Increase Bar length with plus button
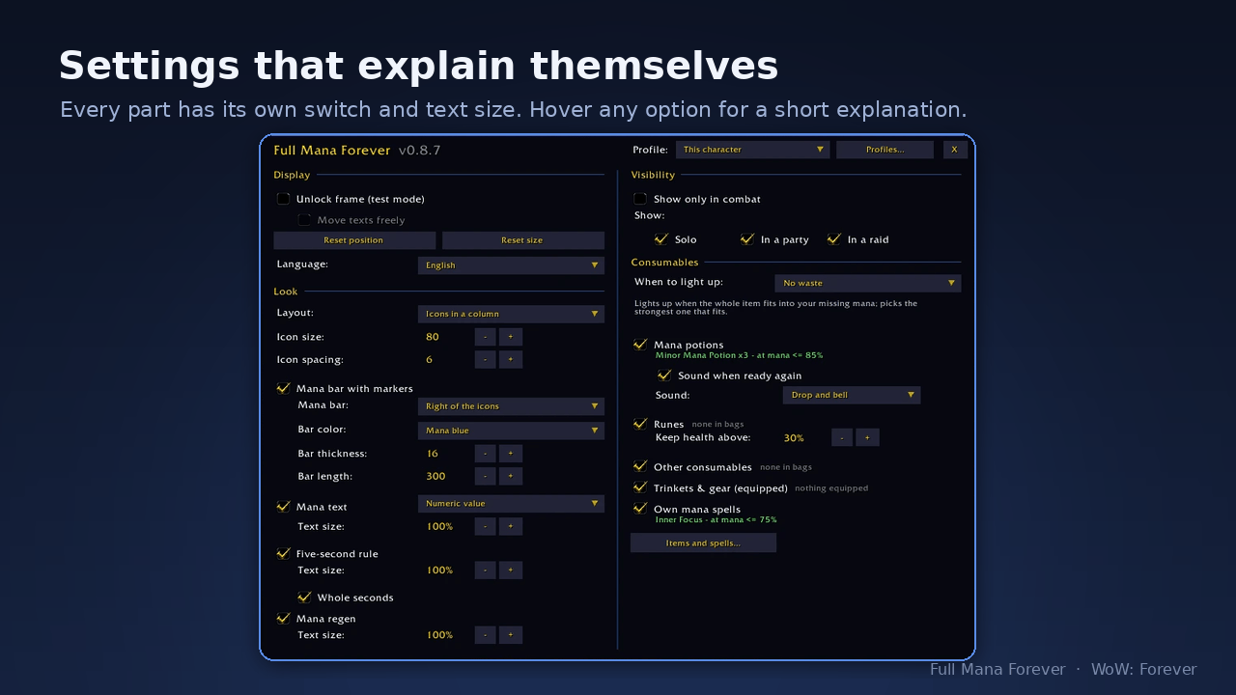Viewport: 1236px width, 695px height. click(511, 476)
